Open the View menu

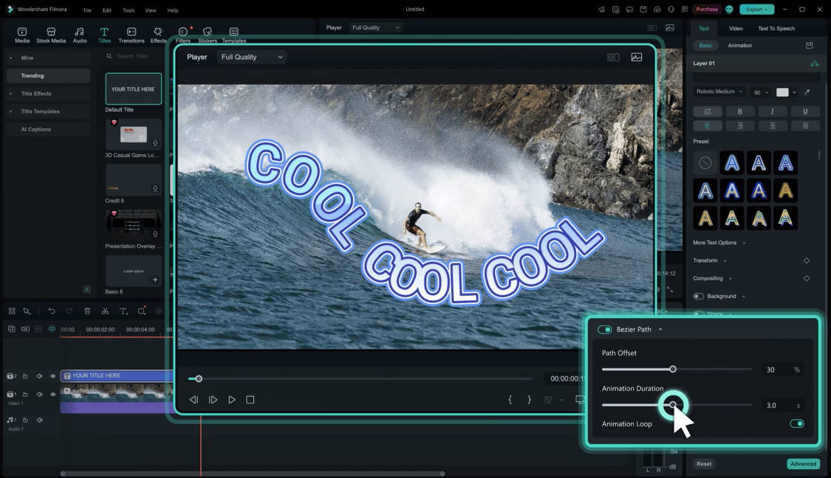(151, 10)
